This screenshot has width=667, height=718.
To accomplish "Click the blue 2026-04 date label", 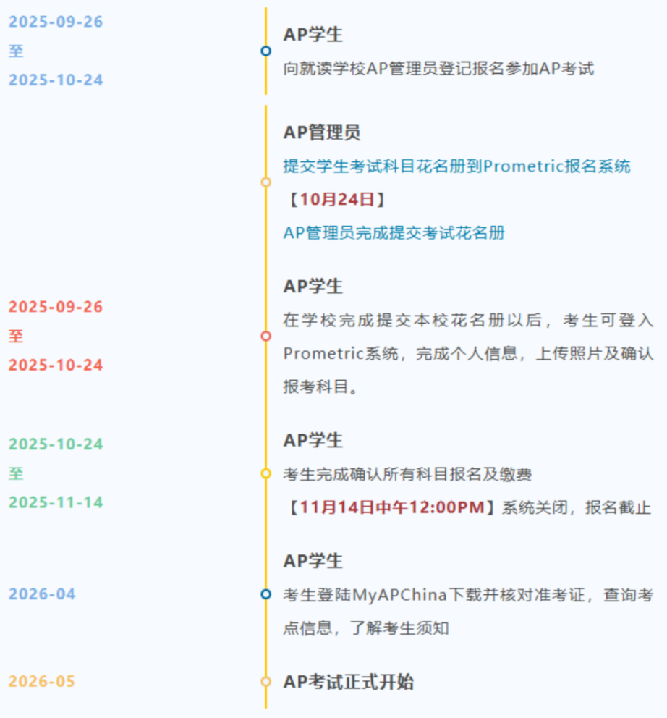I will click(x=42, y=594).
